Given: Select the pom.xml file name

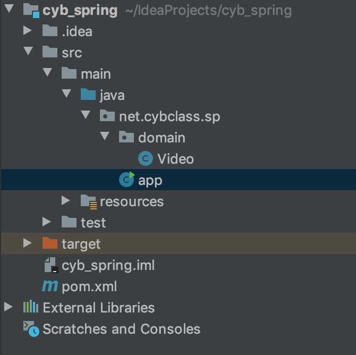Looking at the screenshot, I should click(x=89, y=286).
